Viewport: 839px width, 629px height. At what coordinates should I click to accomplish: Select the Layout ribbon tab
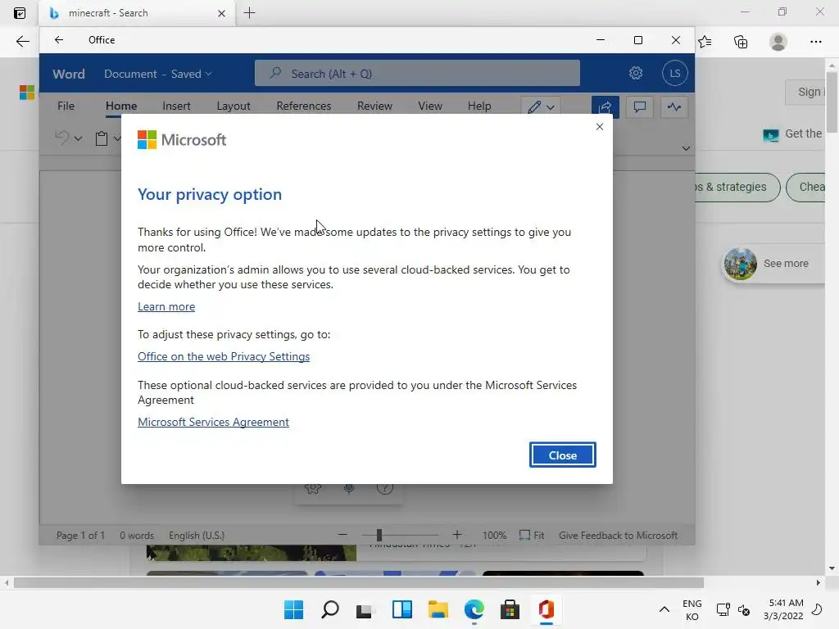[234, 106]
